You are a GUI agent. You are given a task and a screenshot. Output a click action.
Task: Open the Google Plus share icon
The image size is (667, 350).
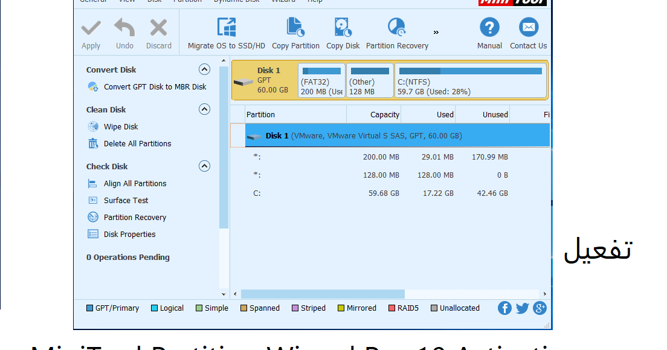(x=540, y=308)
